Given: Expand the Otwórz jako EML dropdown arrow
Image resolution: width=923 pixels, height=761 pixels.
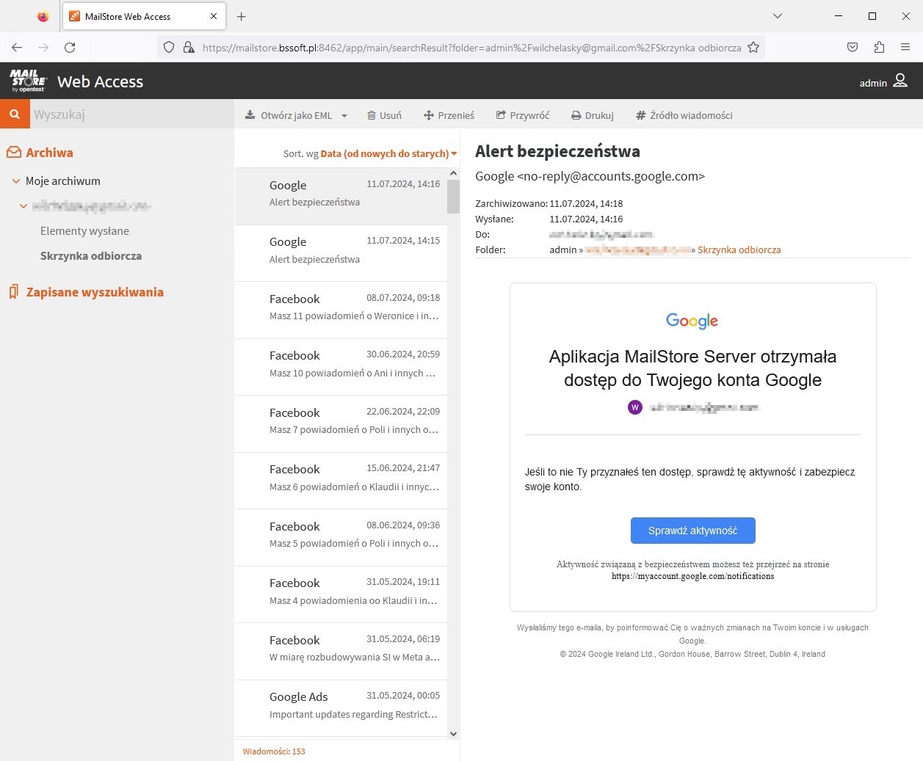Looking at the screenshot, I should click(x=344, y=115).
